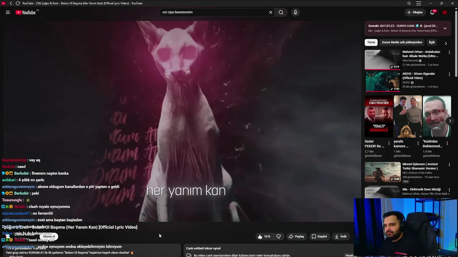Open Mahmut Orhan Andalusian video thumbnail
Screen dimensions: 458x257
(x=382, y=60)
